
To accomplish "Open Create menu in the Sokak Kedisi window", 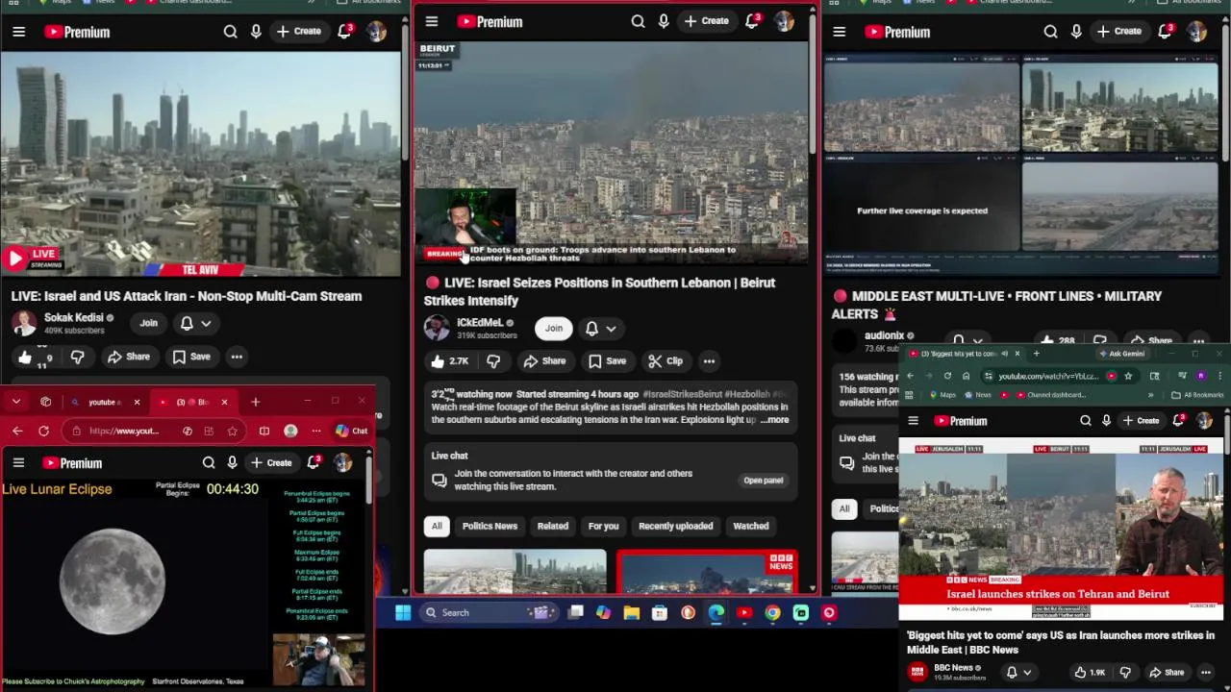I will pyautogui.click(x=299, y=32).
